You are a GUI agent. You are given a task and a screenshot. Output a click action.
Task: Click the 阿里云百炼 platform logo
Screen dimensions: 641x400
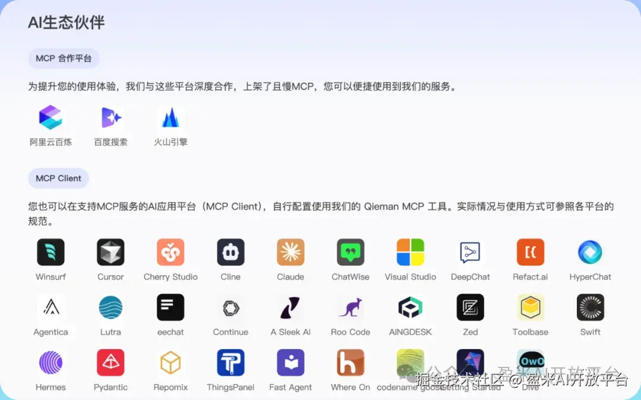tap(51, 117)
